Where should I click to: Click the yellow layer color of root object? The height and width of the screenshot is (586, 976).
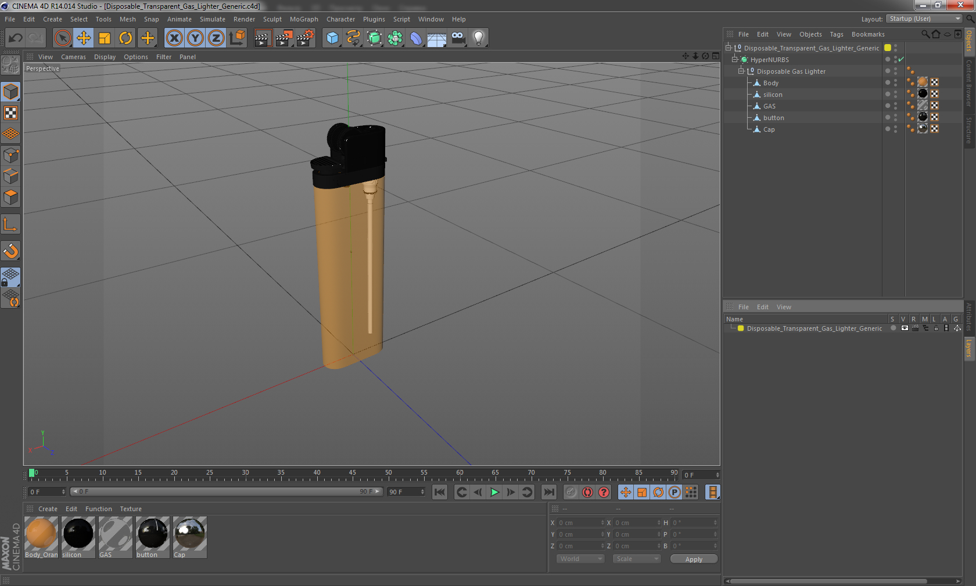888,48
